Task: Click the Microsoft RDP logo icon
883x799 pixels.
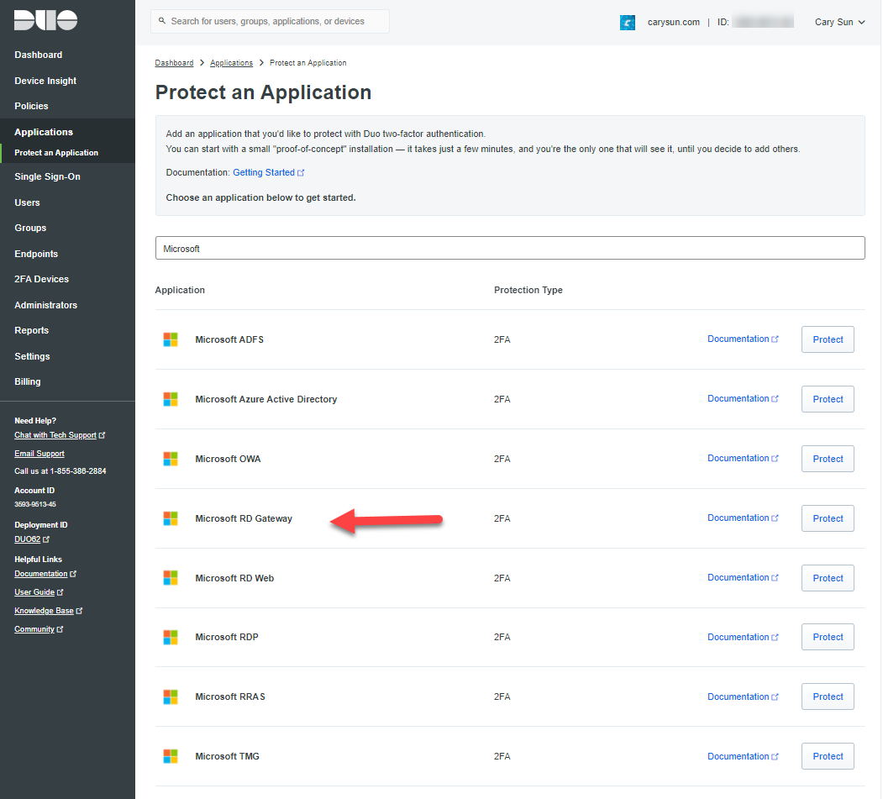Action: (x=171, y=637)
